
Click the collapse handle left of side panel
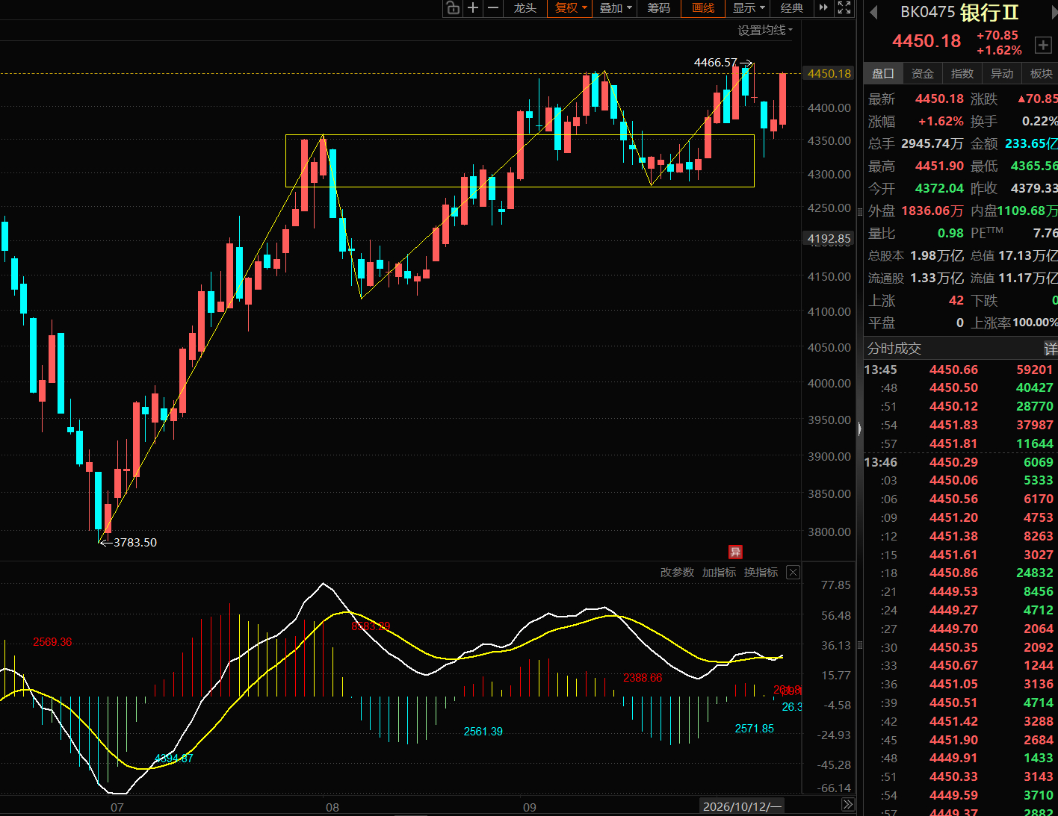(859, 429)
